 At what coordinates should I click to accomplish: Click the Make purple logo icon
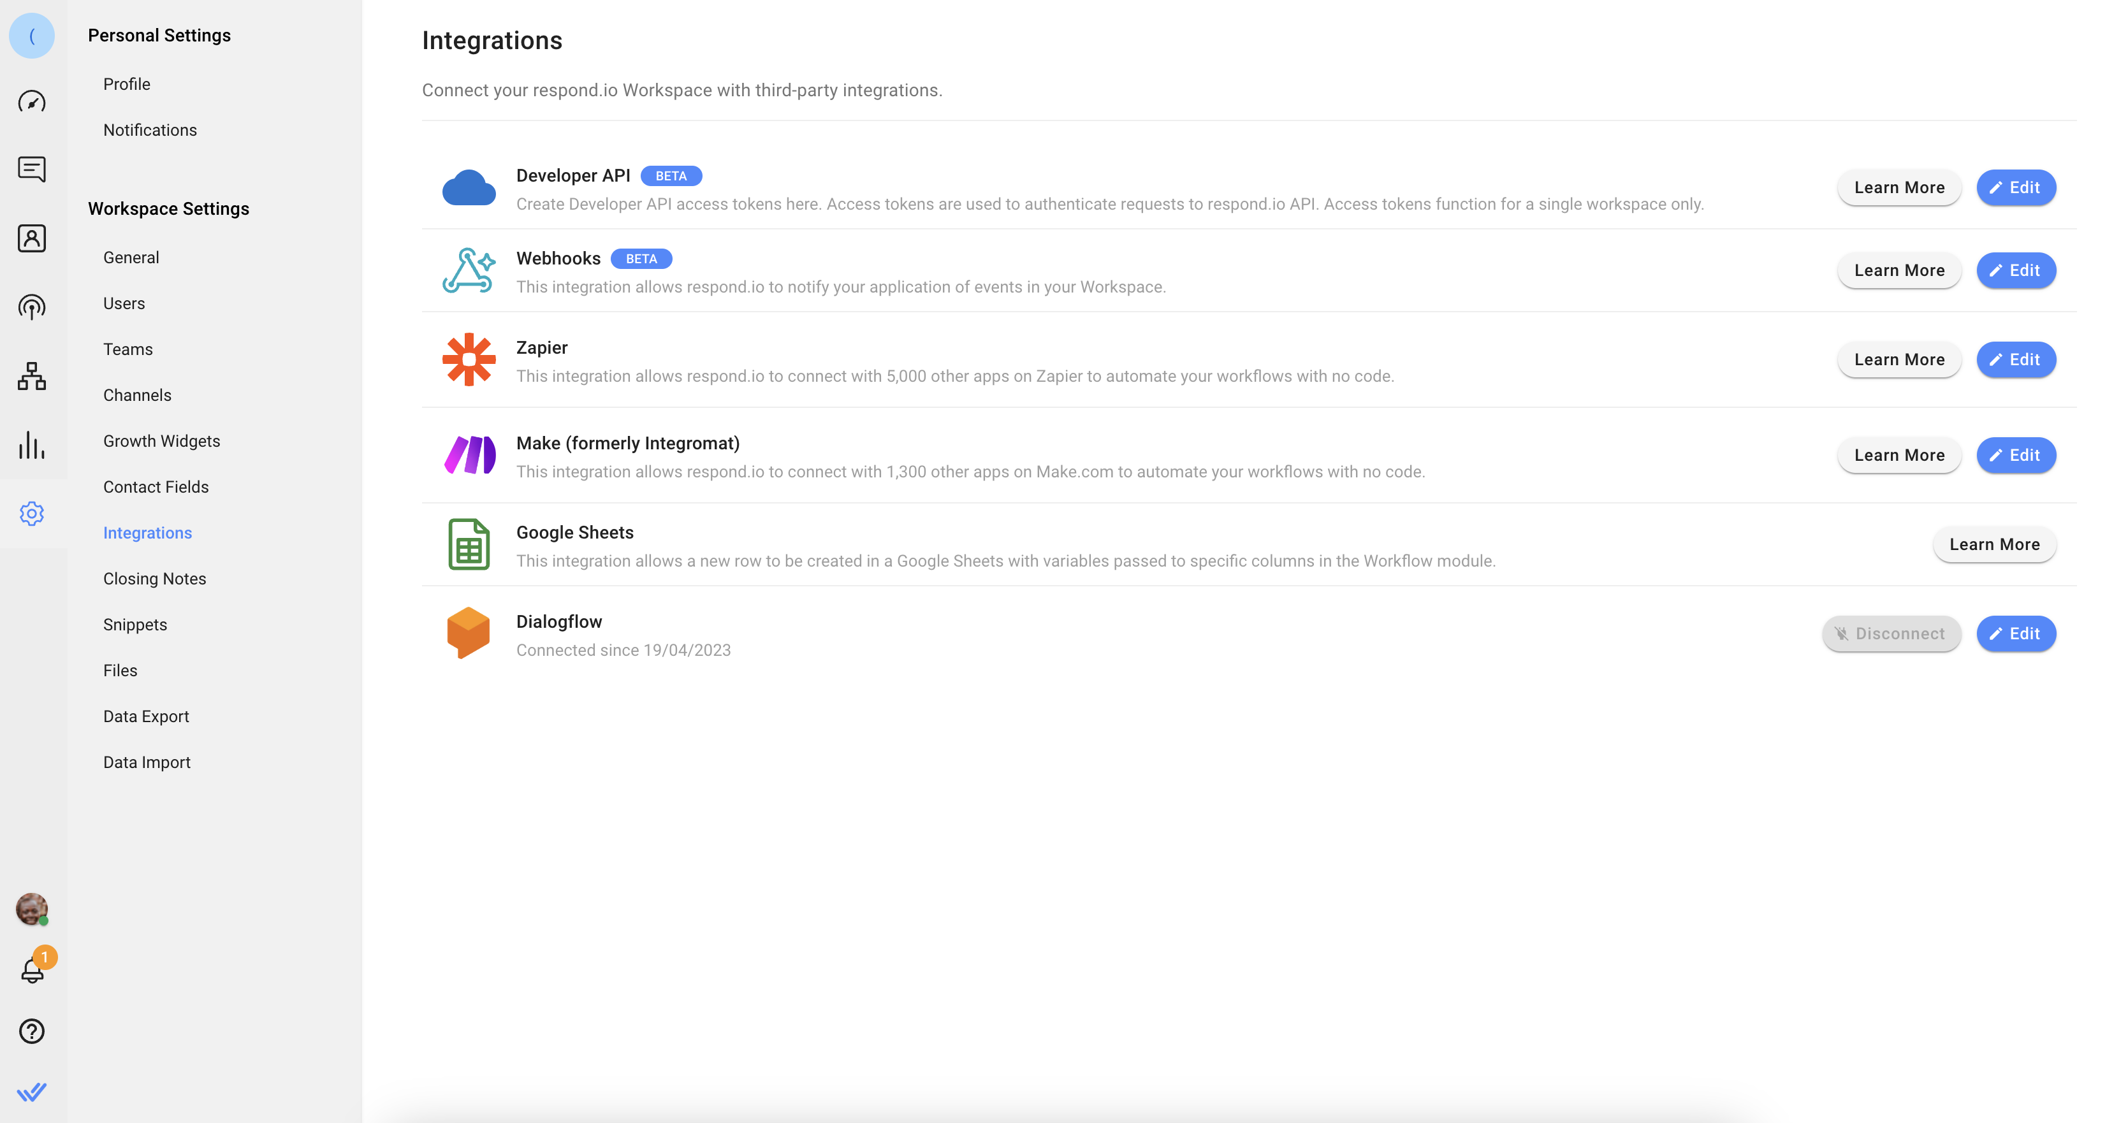coord(469,455)
